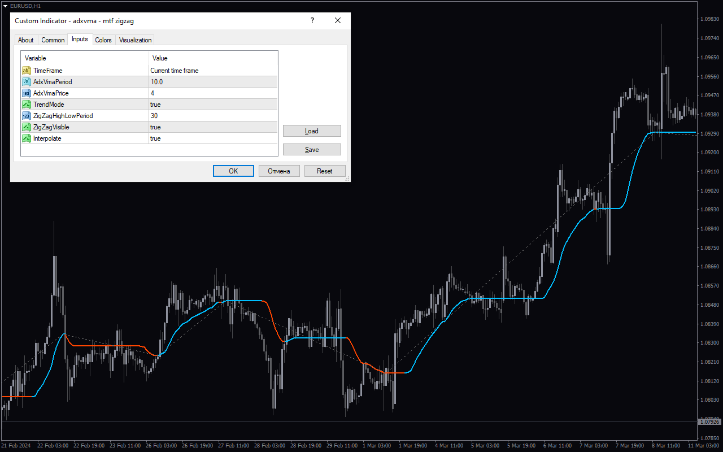Open the Colors tab

(103, 40)
